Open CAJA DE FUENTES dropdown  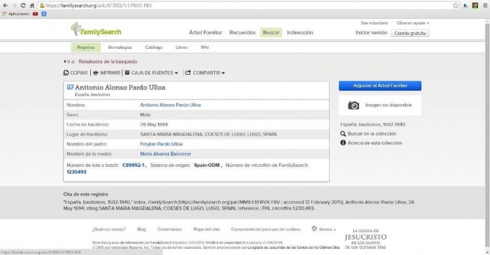151,73
